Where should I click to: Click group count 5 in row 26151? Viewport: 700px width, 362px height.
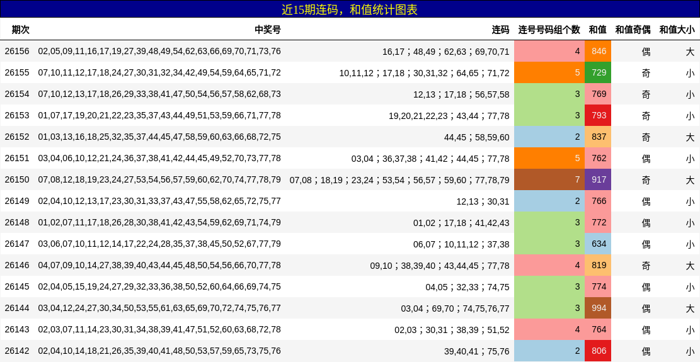pyautogui.click(x=549, y=158)
